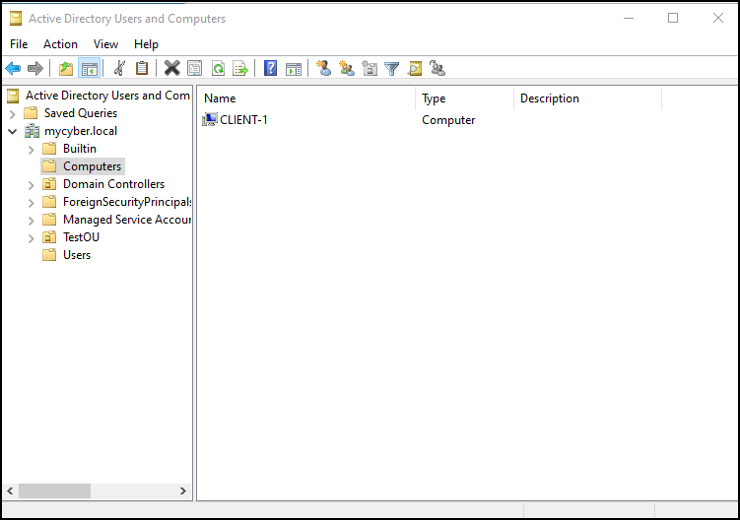Expand the ForeignSecurityPrincipals container
The height and width of the screenshot is (520, 740).
pyautogui.click(x=32, y=203)
